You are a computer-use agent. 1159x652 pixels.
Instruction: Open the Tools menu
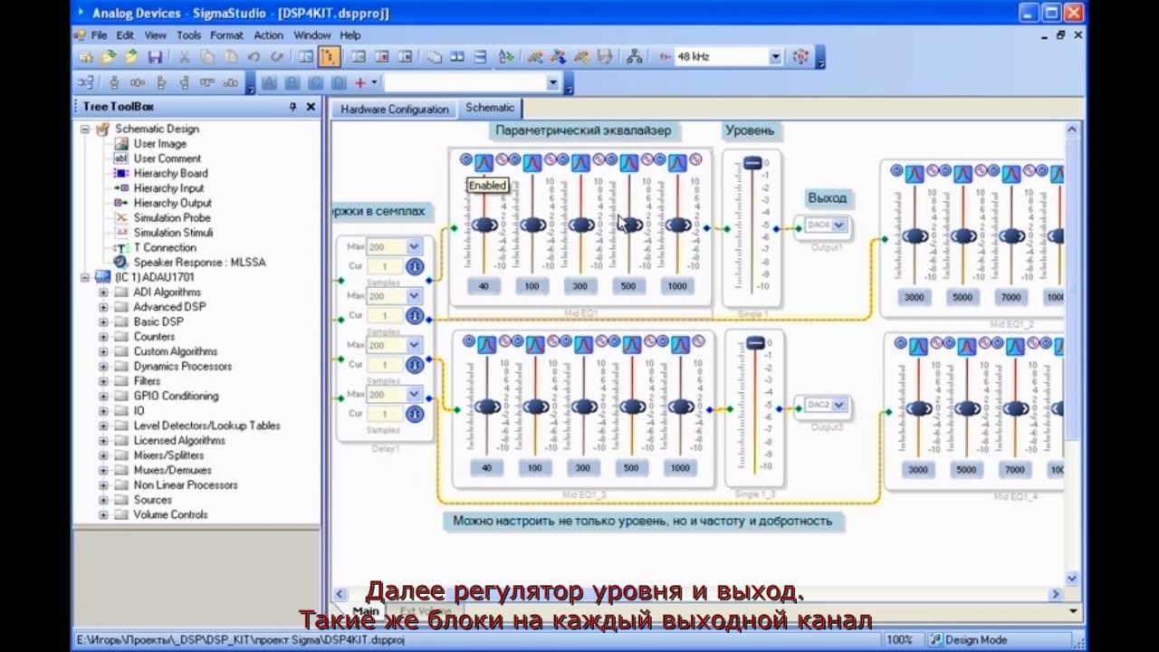coord(188,35)
